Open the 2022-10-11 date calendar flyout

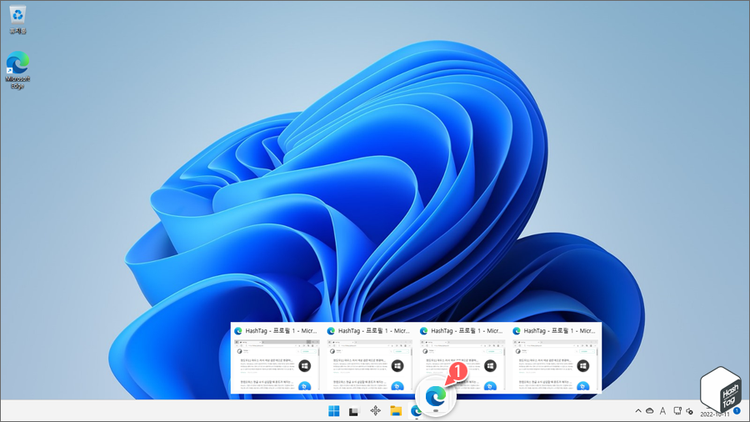[715, 414]
